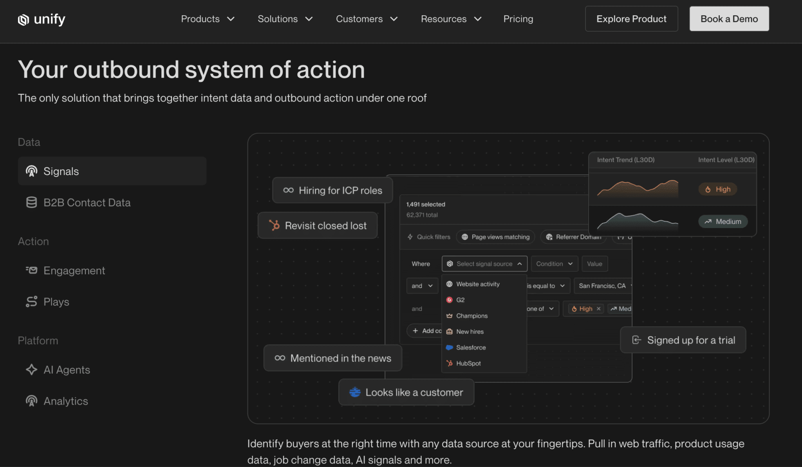The height and width of the screenshot is (467, 802).
Task: Expand the Resources menu chevron
Action: pos(478,19)
